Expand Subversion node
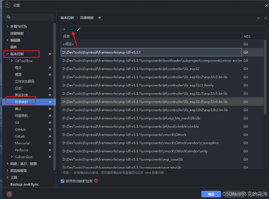This screenshot has height=199, width=269. [x=12, y=157]
